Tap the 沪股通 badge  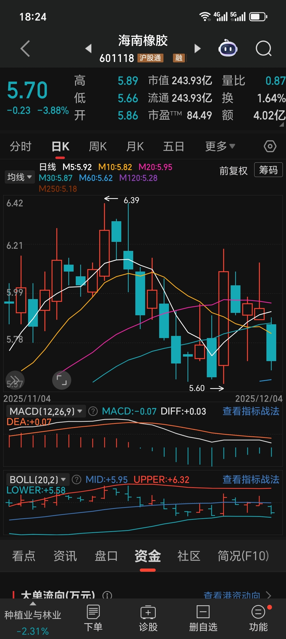[x=150, y=58]
